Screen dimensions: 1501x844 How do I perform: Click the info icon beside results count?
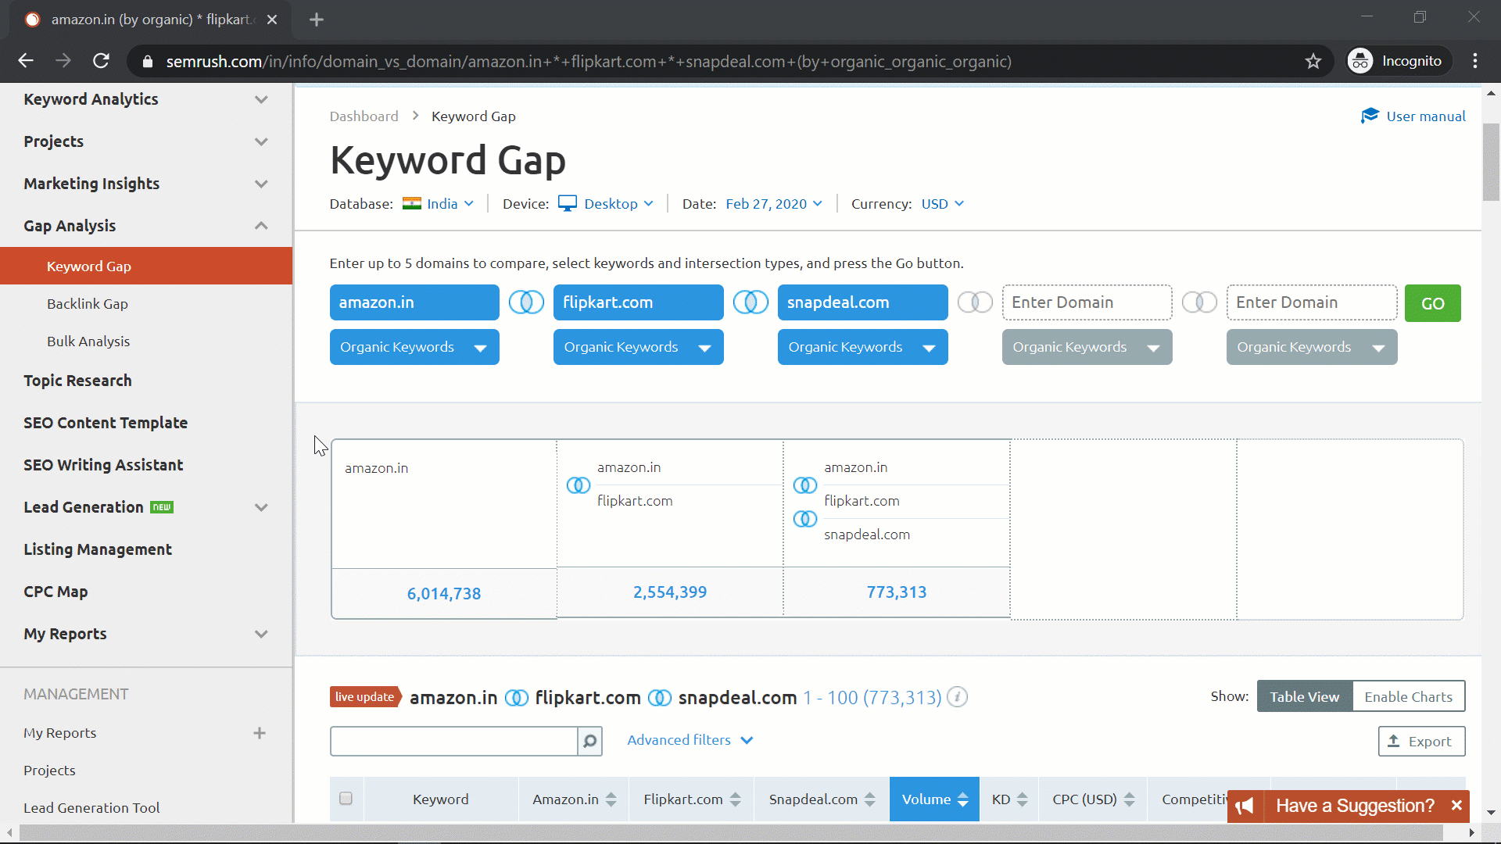958,697
